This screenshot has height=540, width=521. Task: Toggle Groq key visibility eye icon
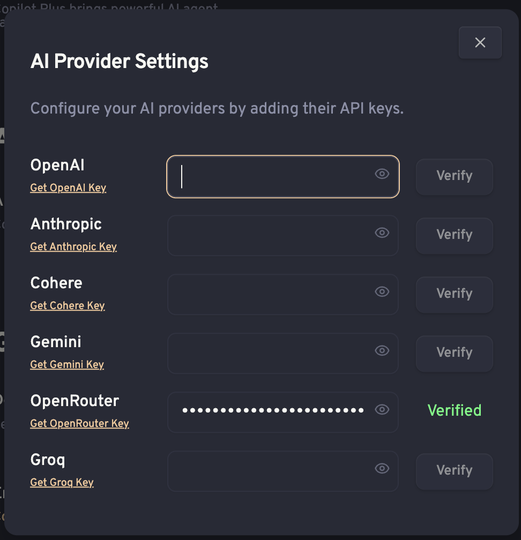coord(382,468)
